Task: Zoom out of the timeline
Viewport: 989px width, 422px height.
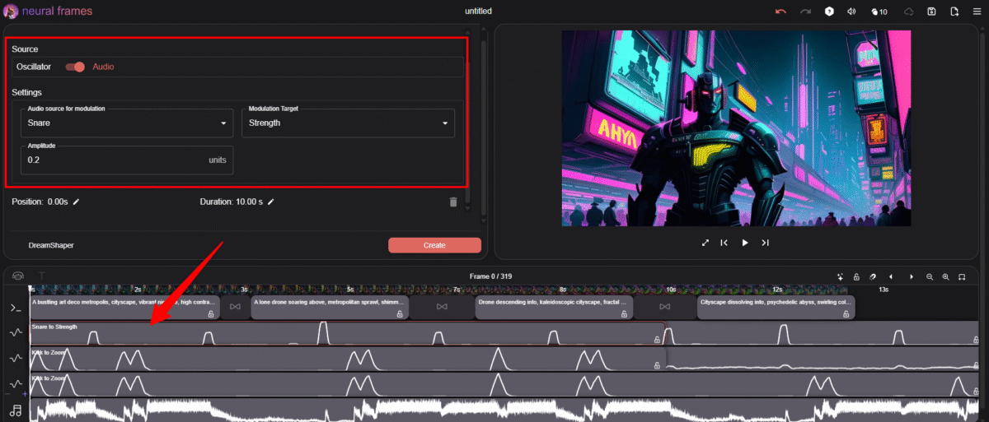Action: click(x=930, y=276)
